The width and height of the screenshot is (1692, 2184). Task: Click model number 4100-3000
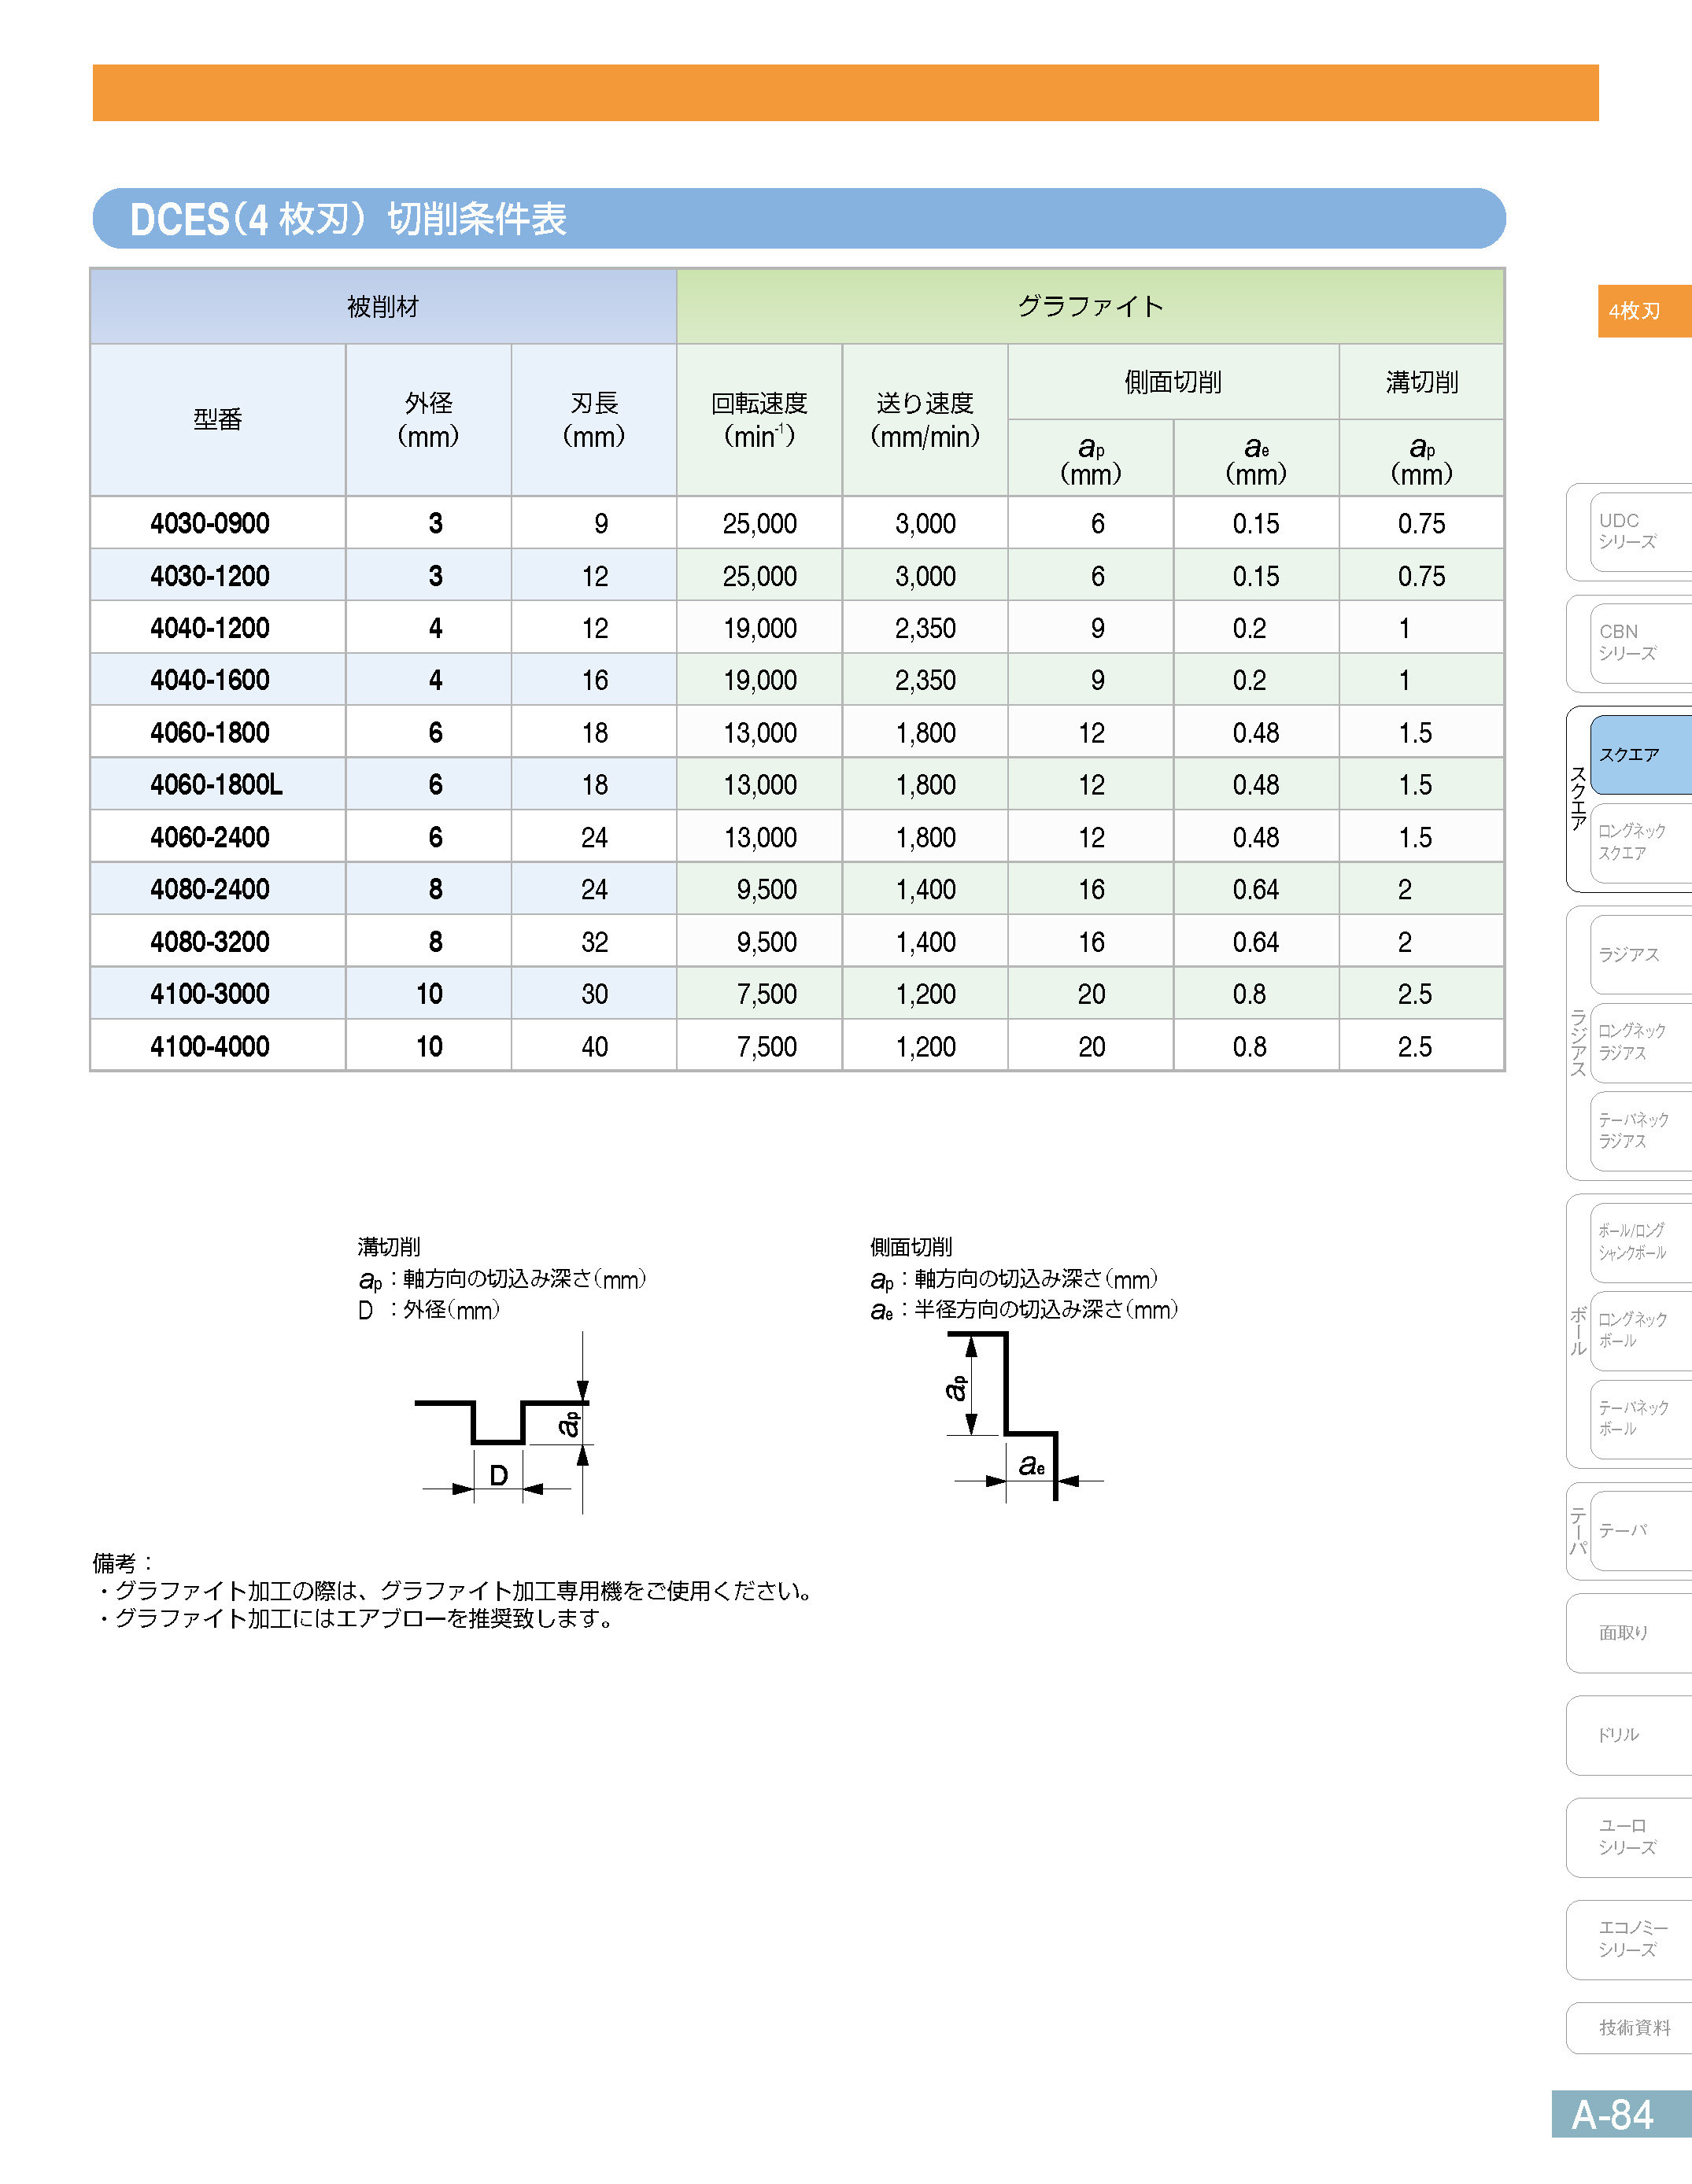[210, 994]
